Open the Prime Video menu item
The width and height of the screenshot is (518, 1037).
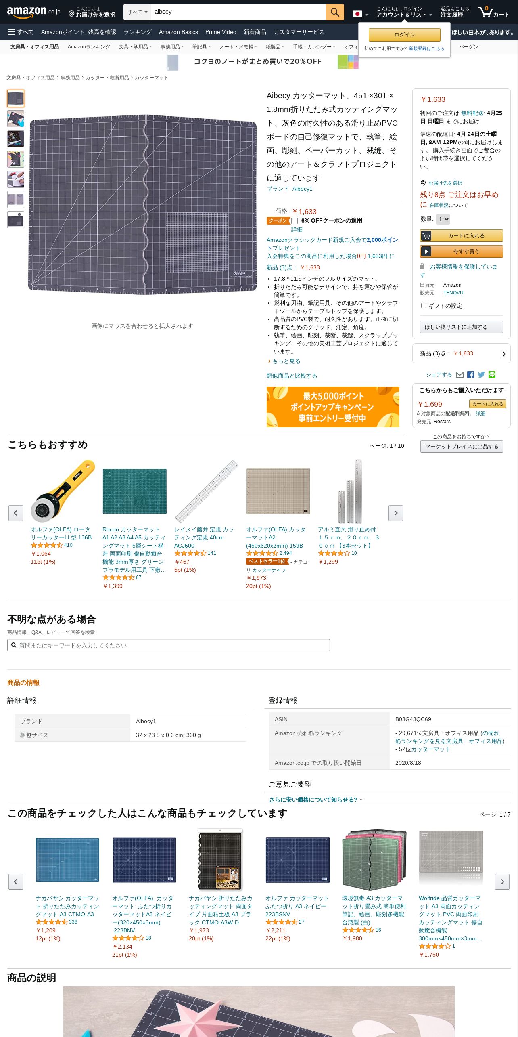[221, 32]
